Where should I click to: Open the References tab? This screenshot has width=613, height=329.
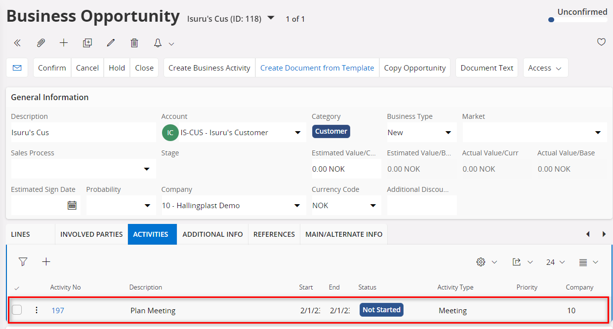(x=274, y=234)
